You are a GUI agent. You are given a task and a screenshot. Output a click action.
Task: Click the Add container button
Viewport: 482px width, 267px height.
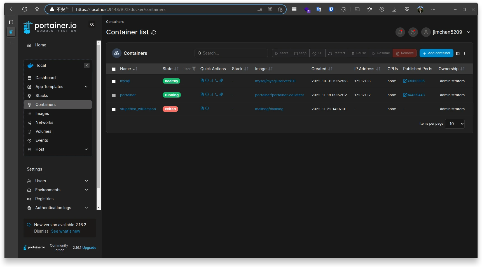tap(436, 53)
